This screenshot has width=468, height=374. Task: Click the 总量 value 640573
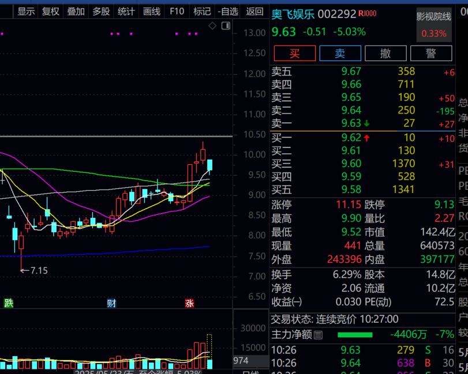click(437, 246)
